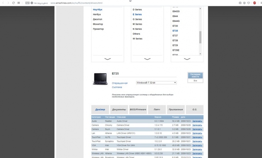Select W Series in series list
Screen dimensions: 262x158
tap(138, 39)
